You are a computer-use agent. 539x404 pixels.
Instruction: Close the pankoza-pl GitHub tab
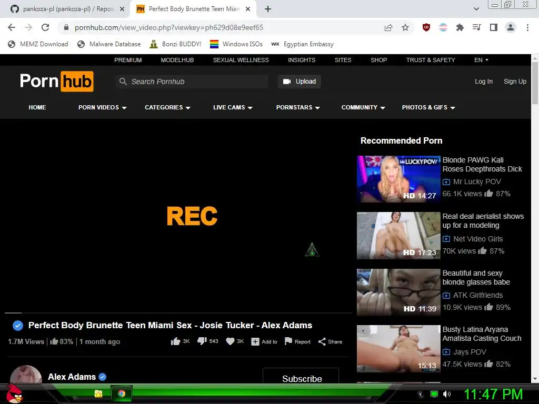click(x=122, y=9)
